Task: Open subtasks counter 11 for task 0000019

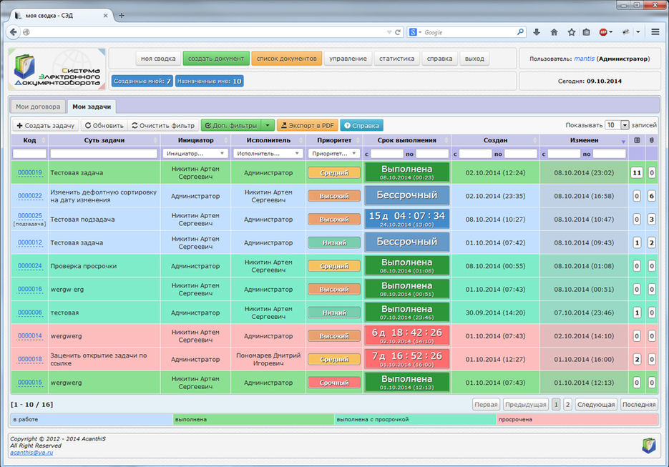Action: [637, 173]
